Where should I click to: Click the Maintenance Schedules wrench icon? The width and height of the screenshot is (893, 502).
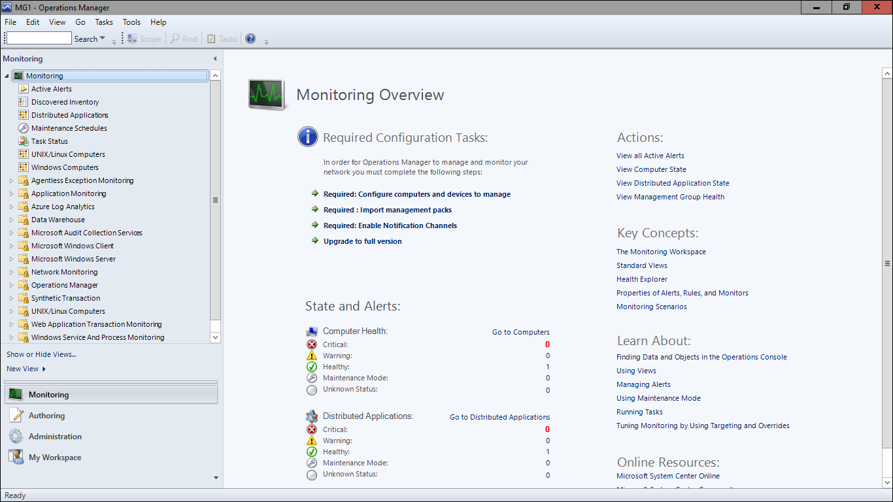[x=24, y=128]
